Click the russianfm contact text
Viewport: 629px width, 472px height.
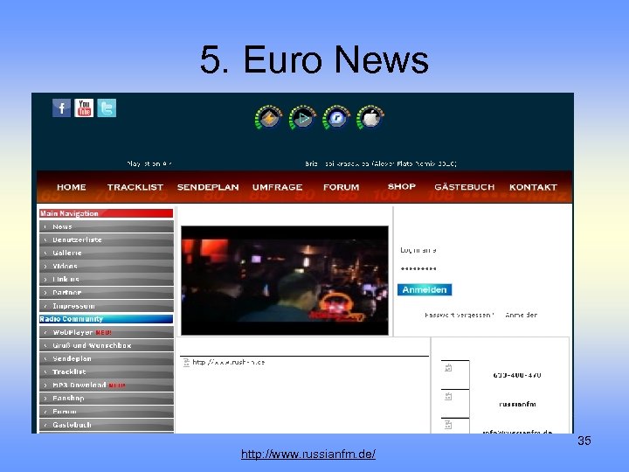click(x=517, y=404)
